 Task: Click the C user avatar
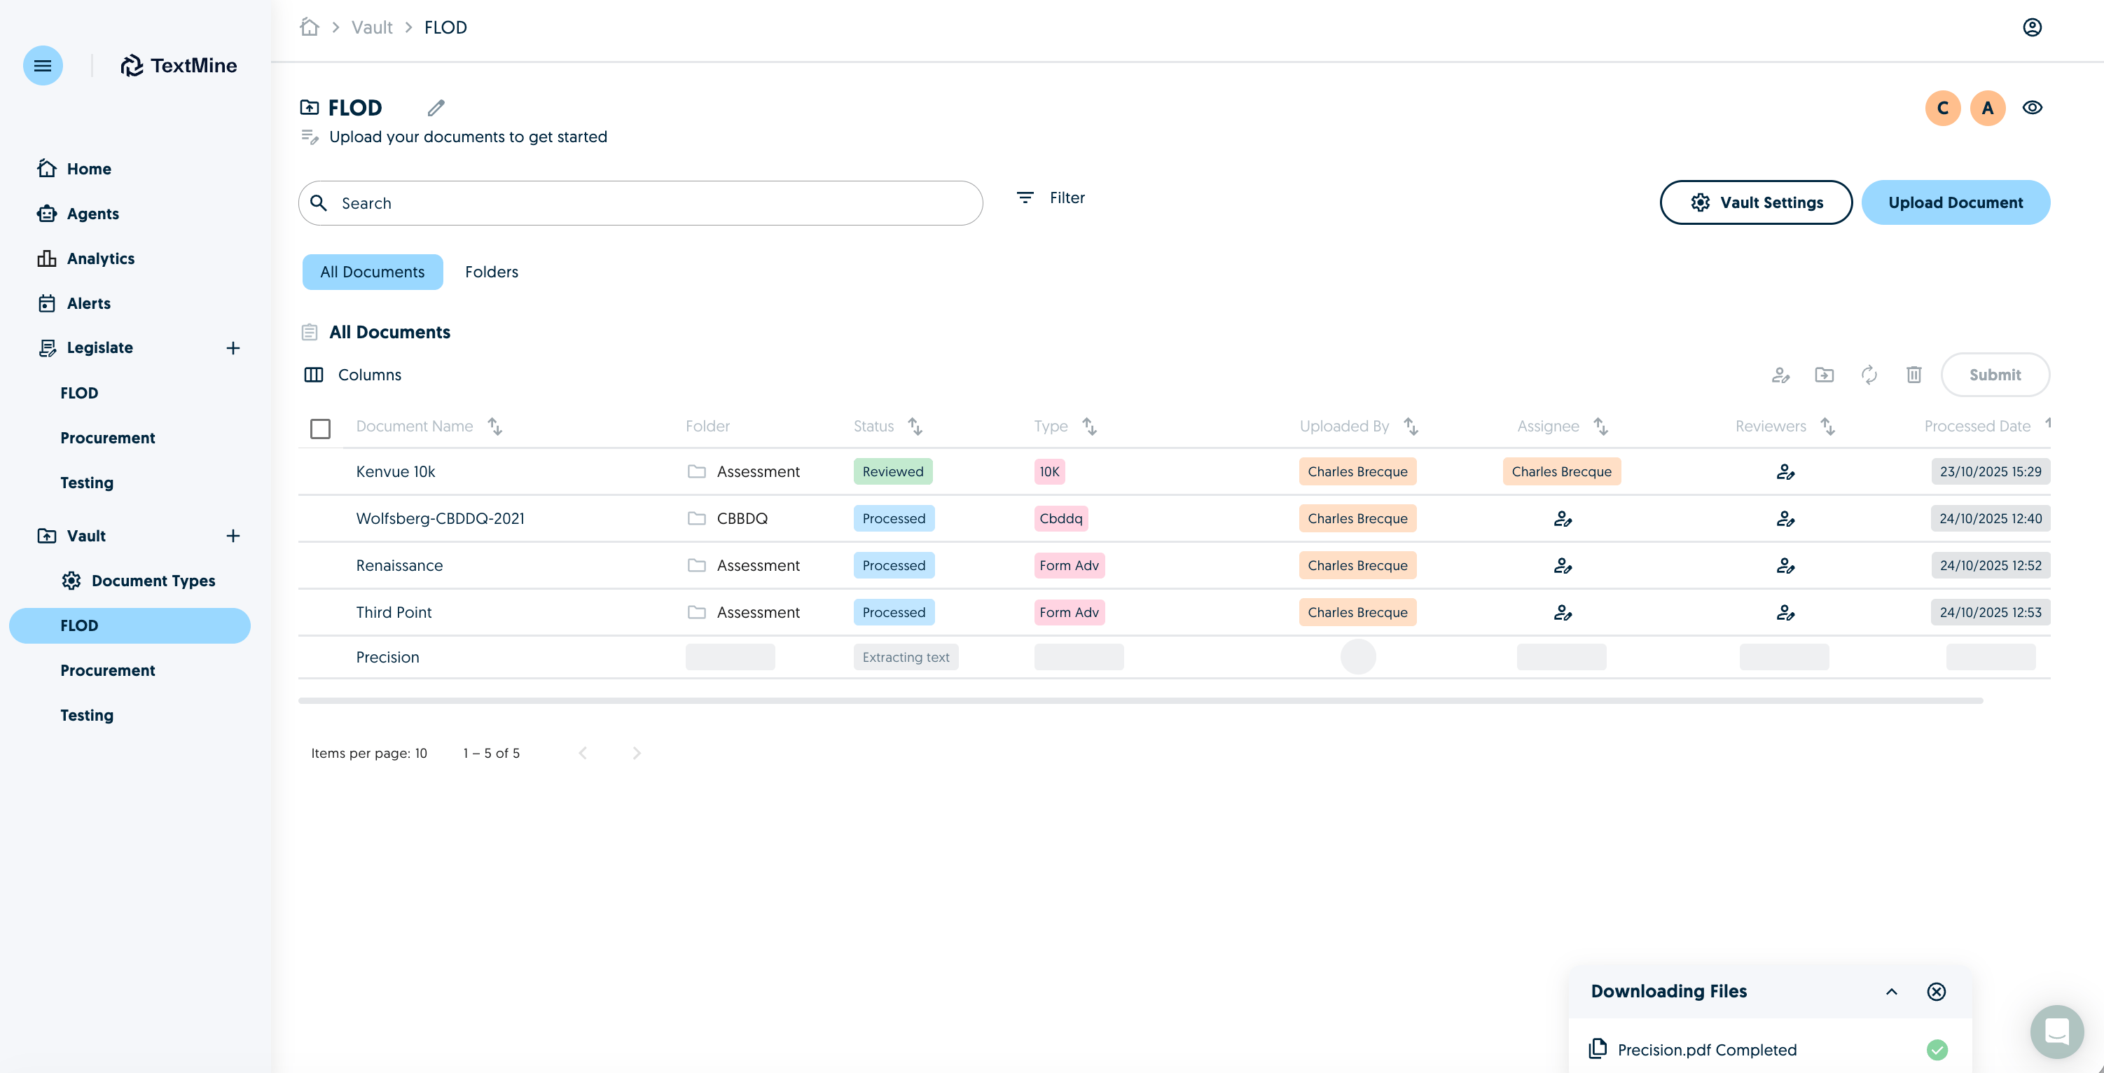pos(1943,108)
